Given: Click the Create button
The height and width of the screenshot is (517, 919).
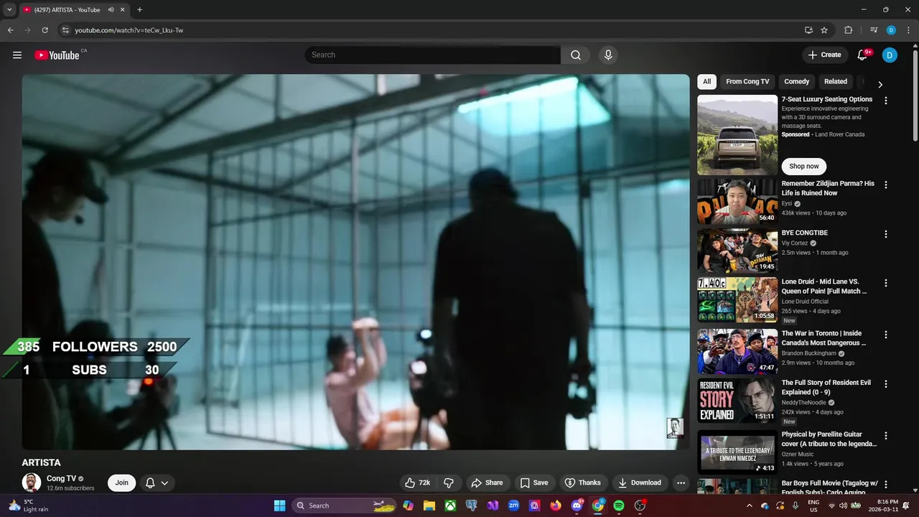Looking at the screenshot, I should [824, 55].
